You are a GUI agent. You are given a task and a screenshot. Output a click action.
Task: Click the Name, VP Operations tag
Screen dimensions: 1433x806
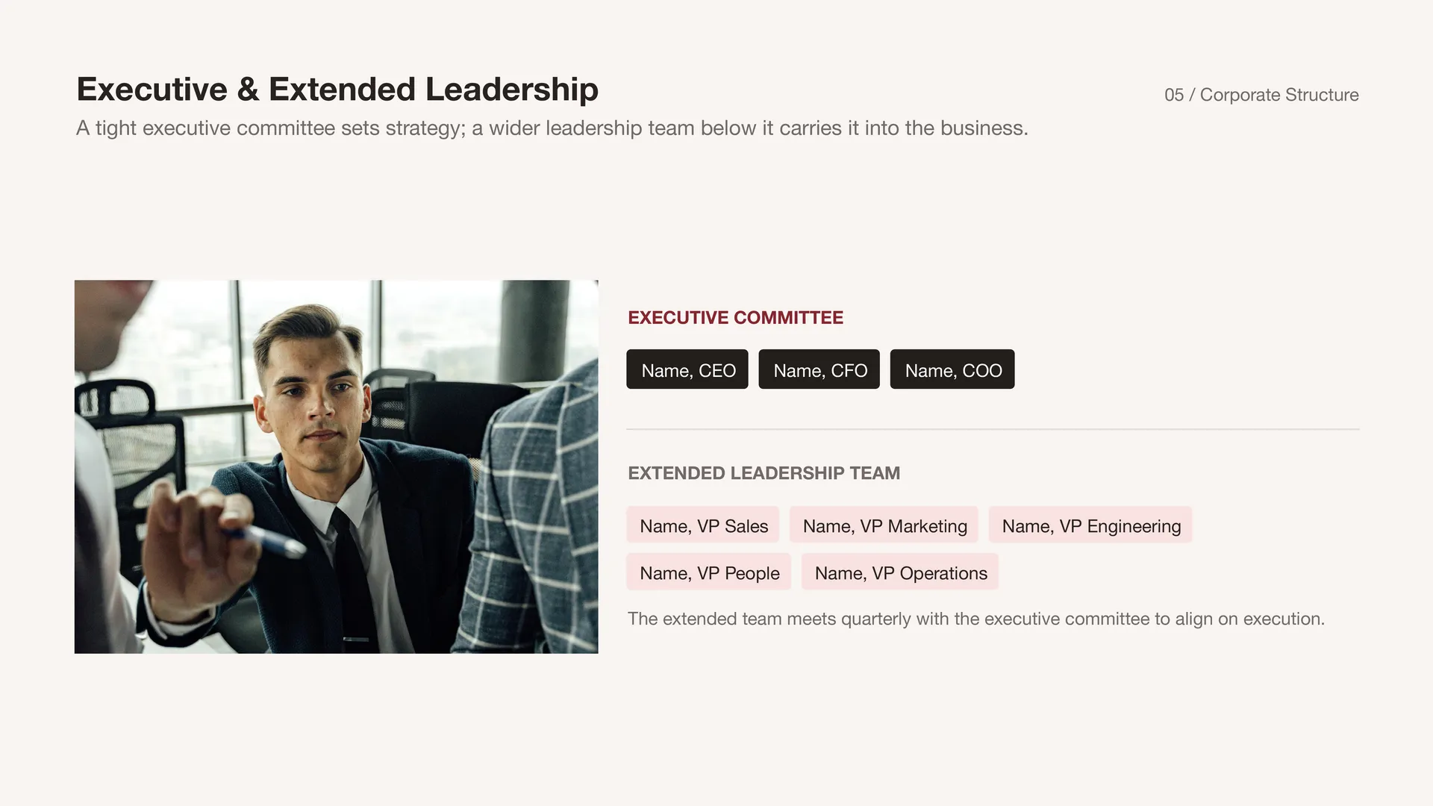(x=900, y=572)
